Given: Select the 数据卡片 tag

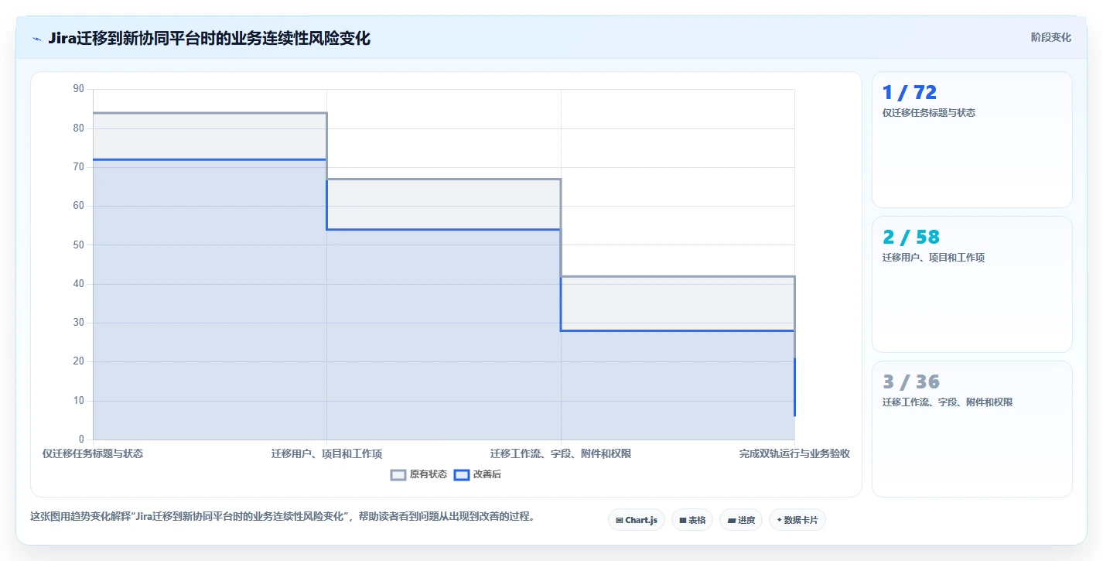Looking at the screenshot, I should (797, 520).
